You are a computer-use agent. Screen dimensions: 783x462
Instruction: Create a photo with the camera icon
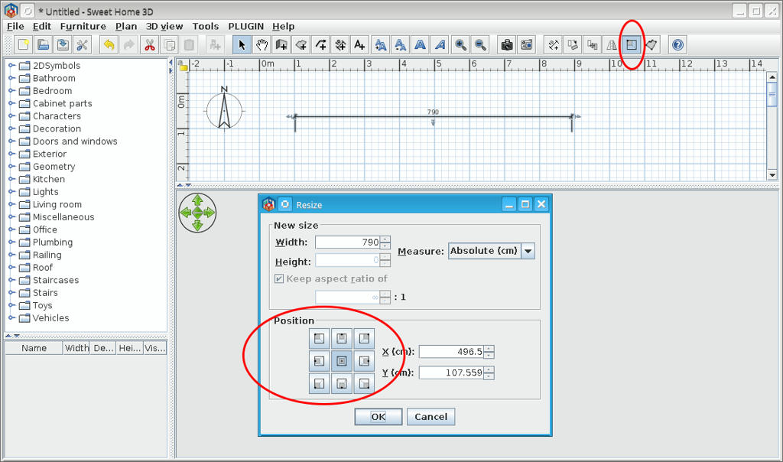[507, 45]
